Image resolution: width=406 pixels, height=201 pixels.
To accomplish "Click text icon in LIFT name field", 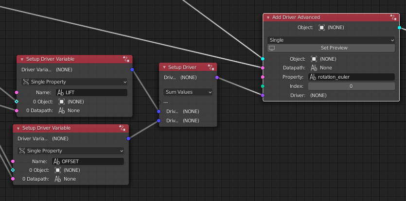I will tap(61, 93).
